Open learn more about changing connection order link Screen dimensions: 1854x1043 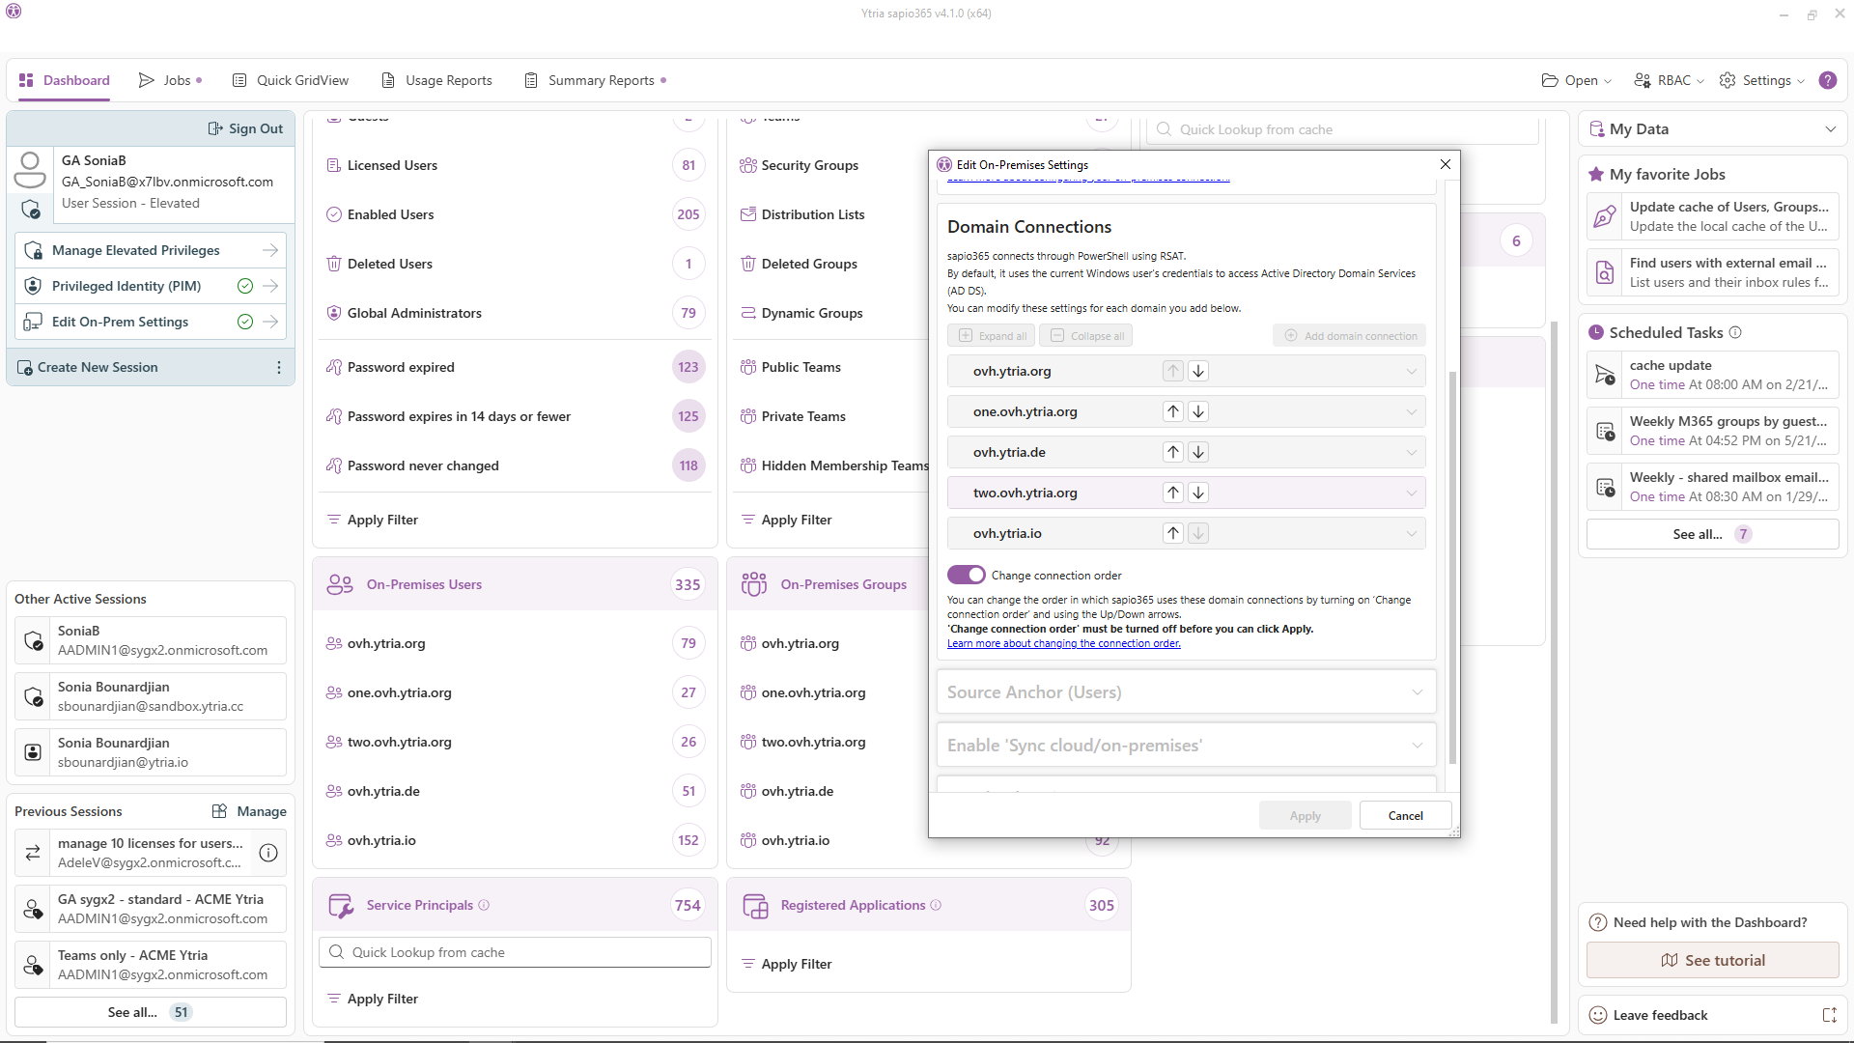1063,643
